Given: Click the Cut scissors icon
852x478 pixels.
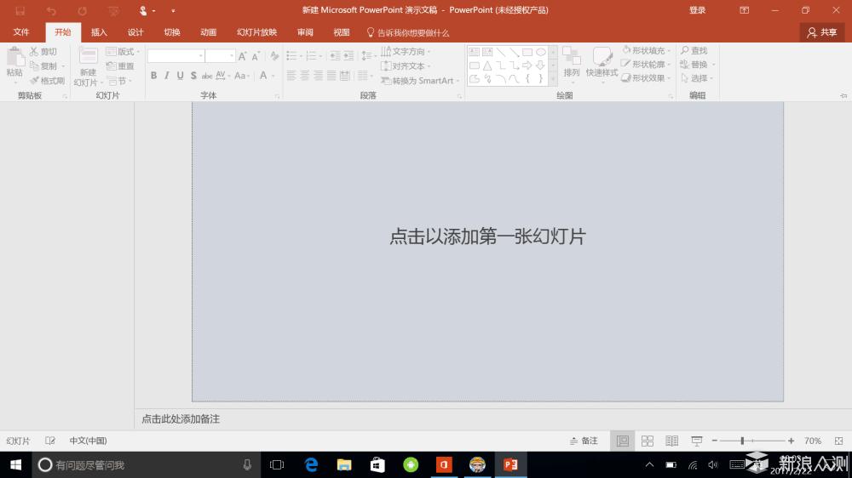Looking at the screenshot, I should coord(34,52).
